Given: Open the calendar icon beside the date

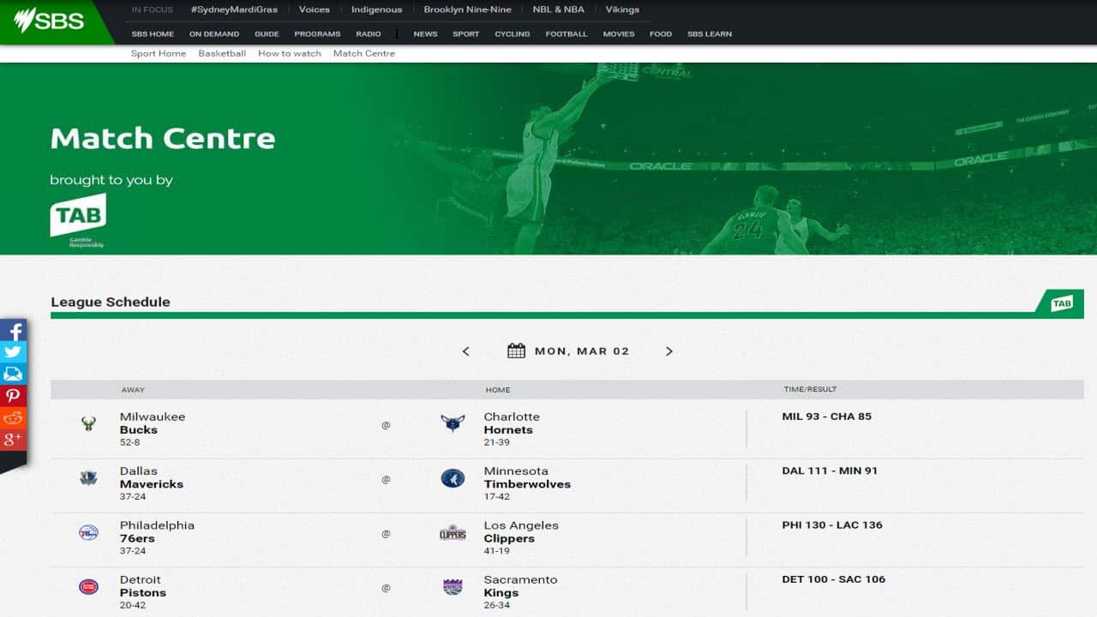Looking at the screenshot, I should 516,350.
